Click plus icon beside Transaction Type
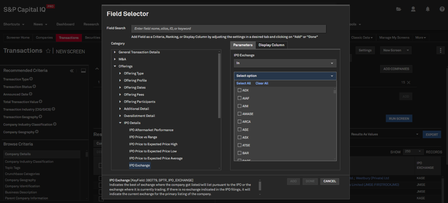The image size is (448, 203). pos(31,79)
